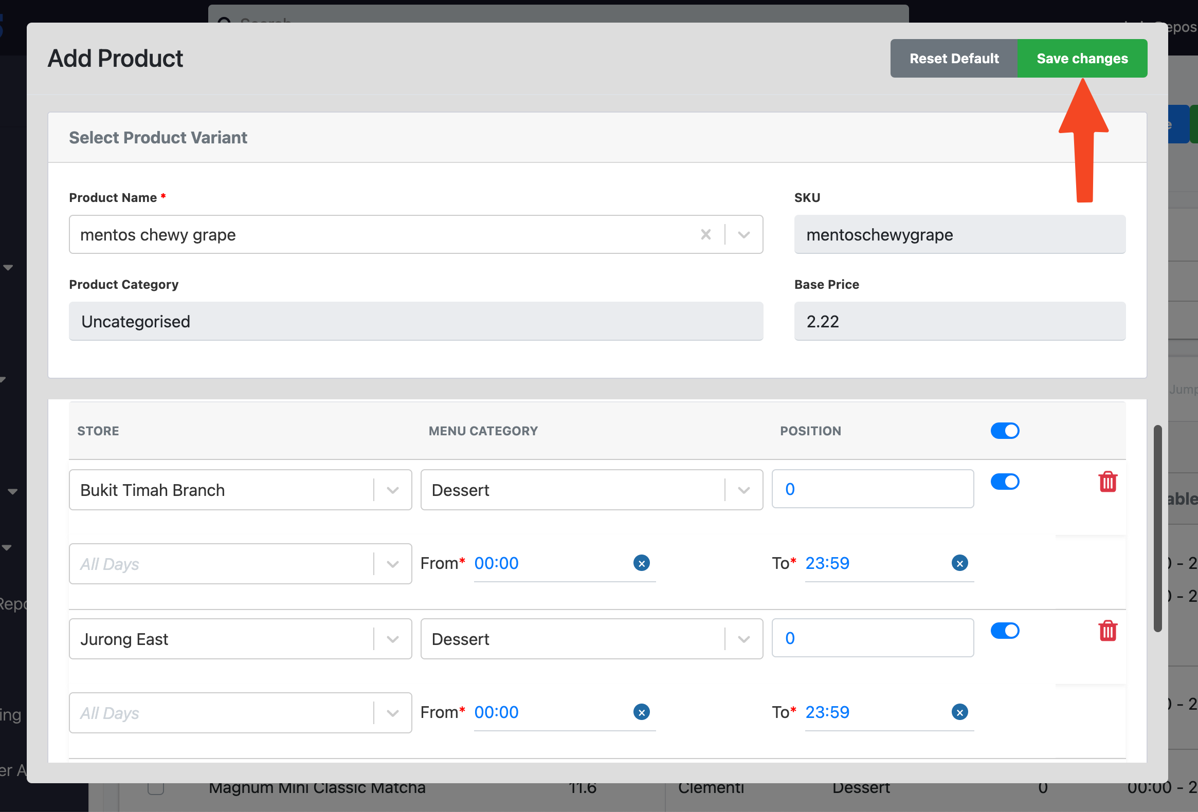Delete the Jurong East store row

click(x=1108, y=631)
